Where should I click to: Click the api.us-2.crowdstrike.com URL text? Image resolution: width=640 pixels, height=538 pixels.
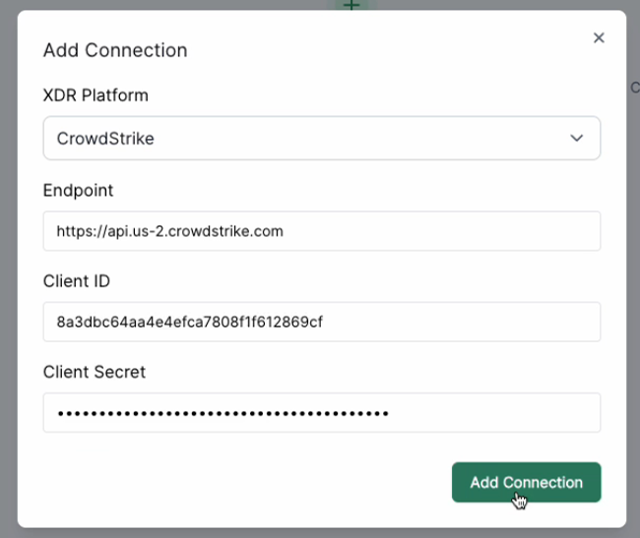coord(170,232)
